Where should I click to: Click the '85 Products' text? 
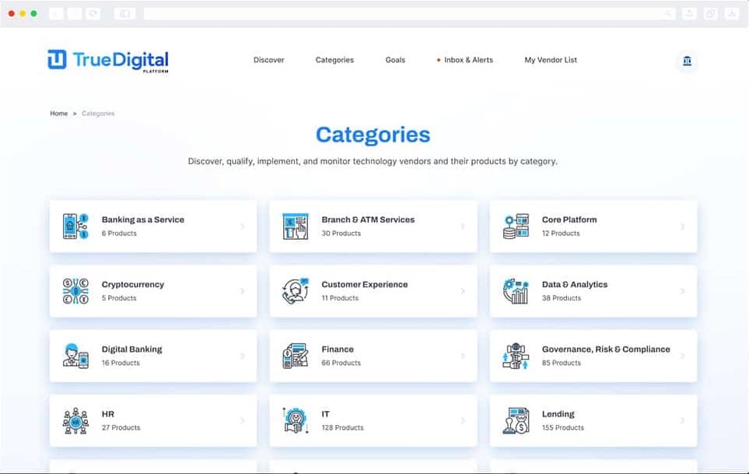point(562,363)
